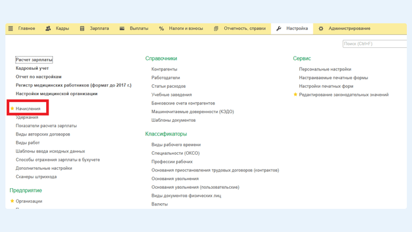The height and width of the screenshot is (232, 412).
Task: Click the people icon for Кадры
Action: point(48,28)
